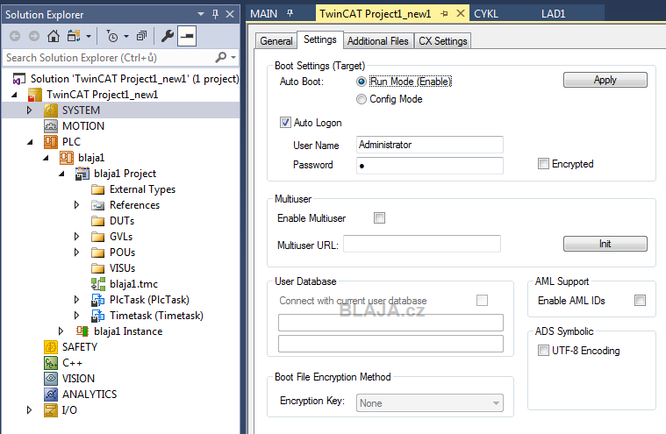Expand the GVLs folder
666x434 pixels.
76,237
